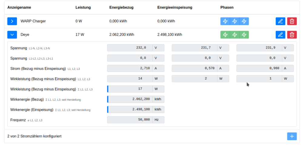The height and width of the screenshot is (145, 303).
Task: Delete the Deye meter entry
Action: point(292,35)
